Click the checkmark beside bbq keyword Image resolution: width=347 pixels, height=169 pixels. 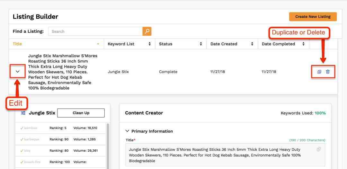tap(22, 150)
